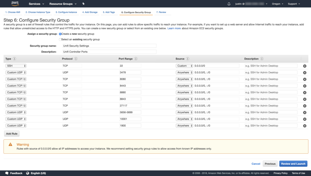Open Type dropdown for port 8080 rule
The width and height of the screenshot is (311, 176).
(x=16, y=79)
